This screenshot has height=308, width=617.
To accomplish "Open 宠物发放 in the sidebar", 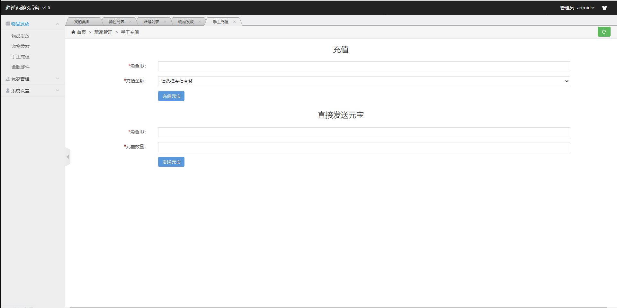I will point(21,46).
